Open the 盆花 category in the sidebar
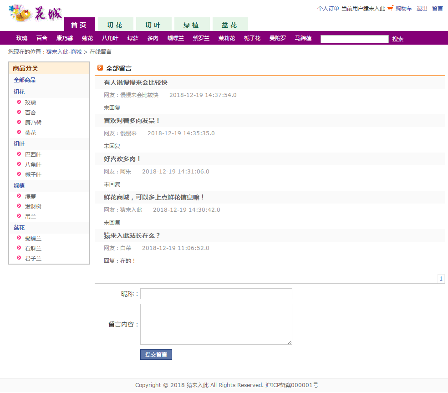Image resolution: width=448 pixels, height=393 pixels. tap(19, 228)
